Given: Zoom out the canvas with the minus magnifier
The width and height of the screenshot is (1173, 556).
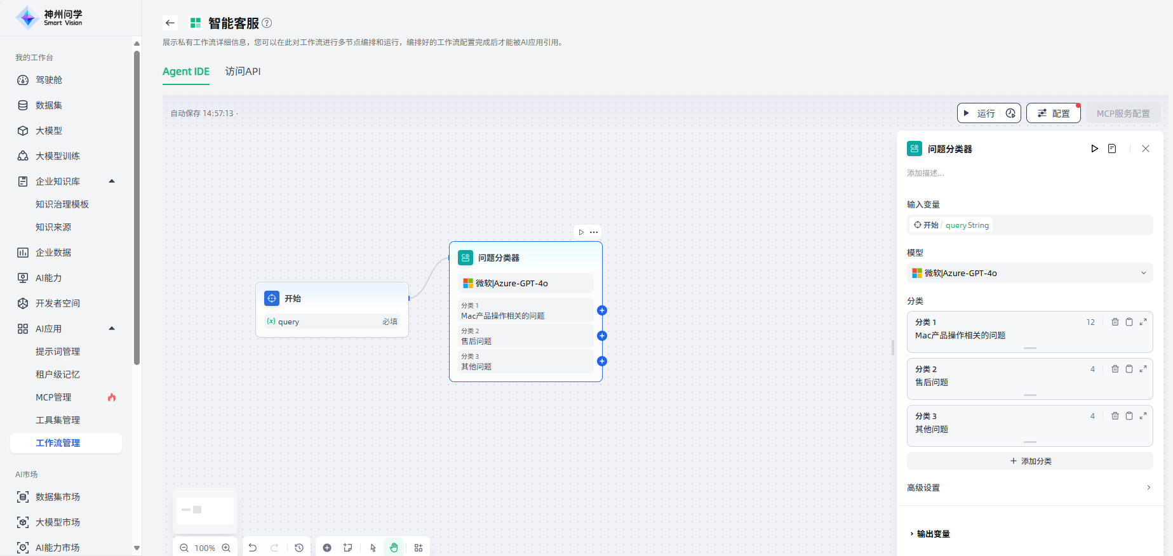Looking at the screenshot, I should (184, 548).
